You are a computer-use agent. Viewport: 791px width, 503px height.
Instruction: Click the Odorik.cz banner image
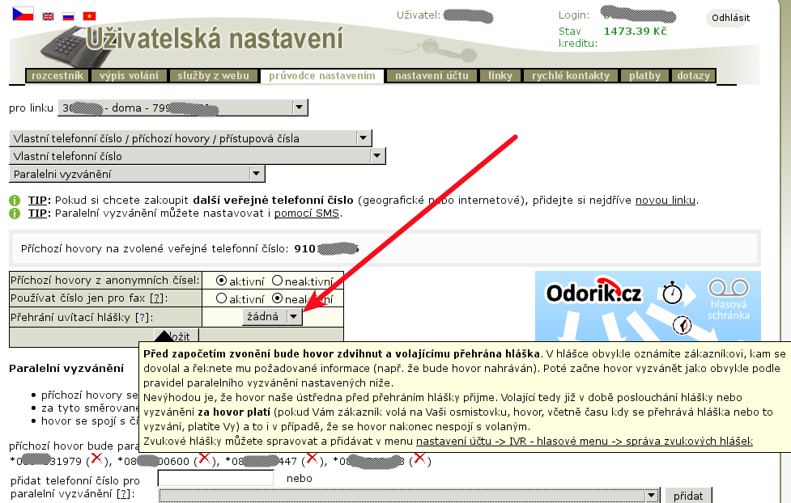(648, 306)
